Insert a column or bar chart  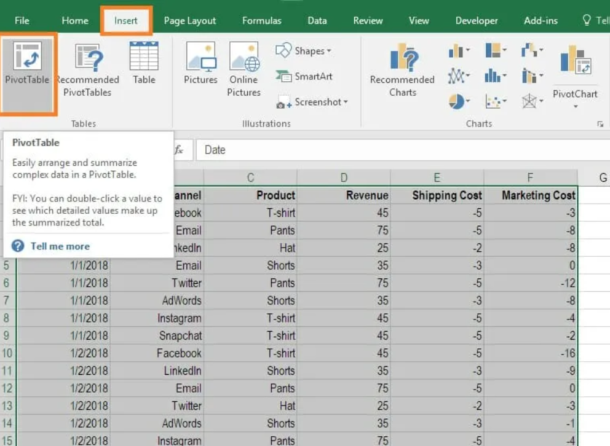(x=459, y=50)
